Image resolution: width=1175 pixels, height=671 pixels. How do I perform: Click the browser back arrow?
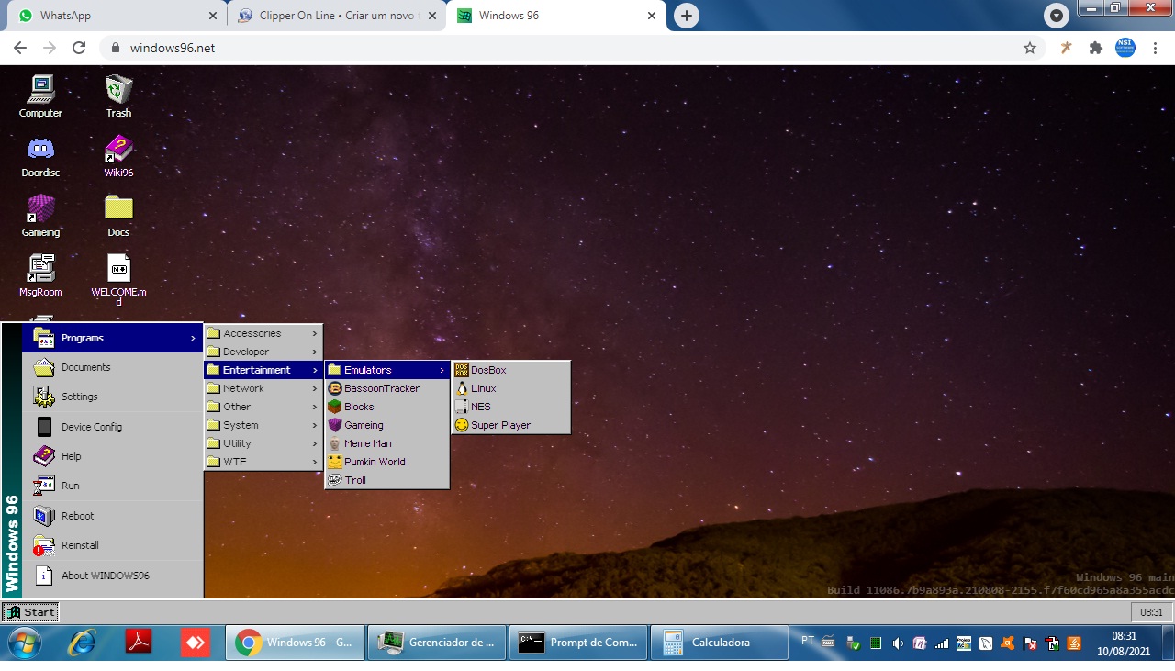pyautogui.click(x=20, y=48)
